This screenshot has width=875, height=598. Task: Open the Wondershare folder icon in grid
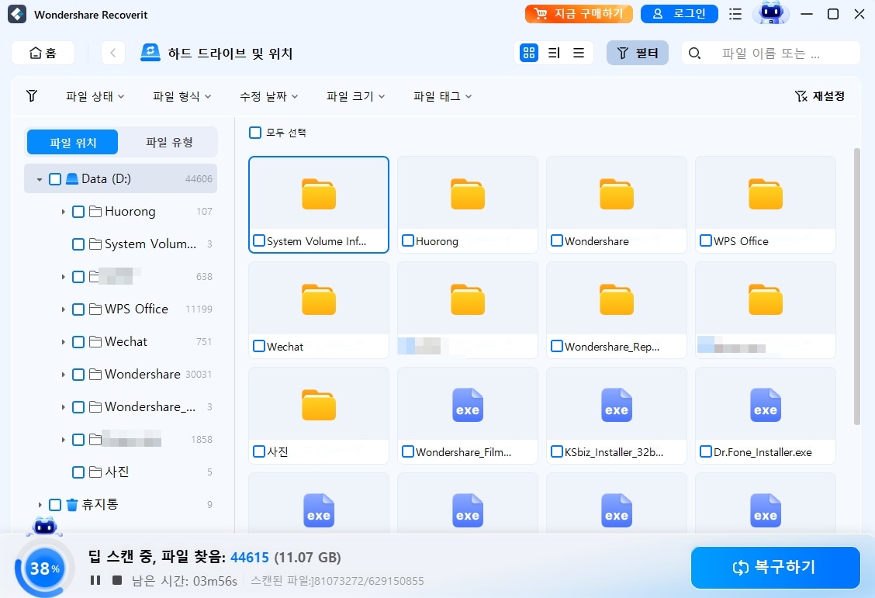[x=617, y=194]
